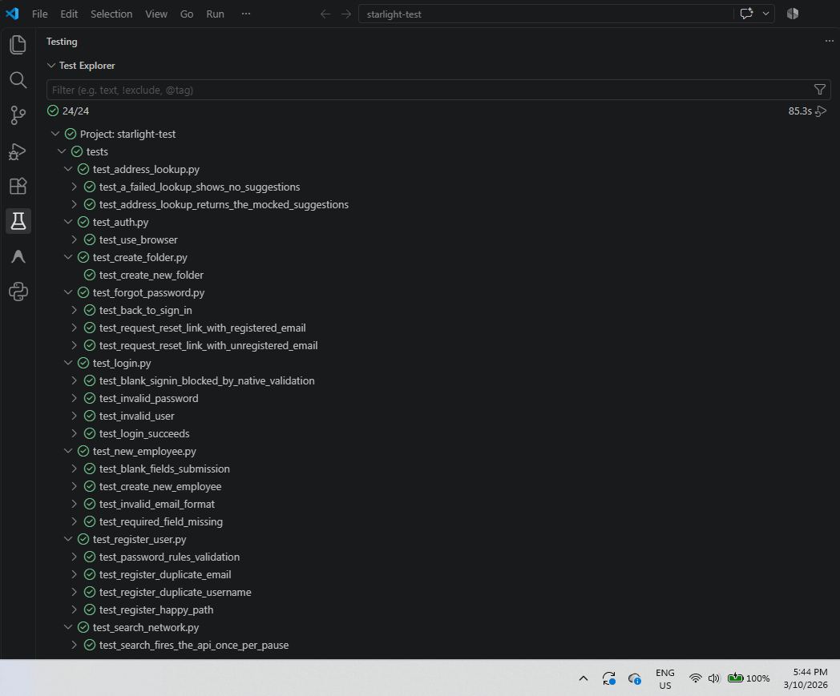
Task: Go forward with the right arrow
Action: point(346,14)
